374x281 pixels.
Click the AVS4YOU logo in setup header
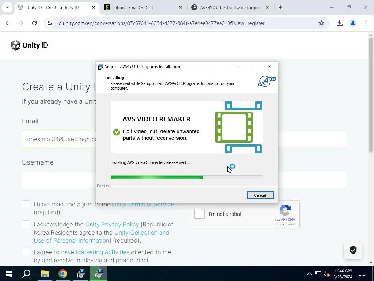267,81
